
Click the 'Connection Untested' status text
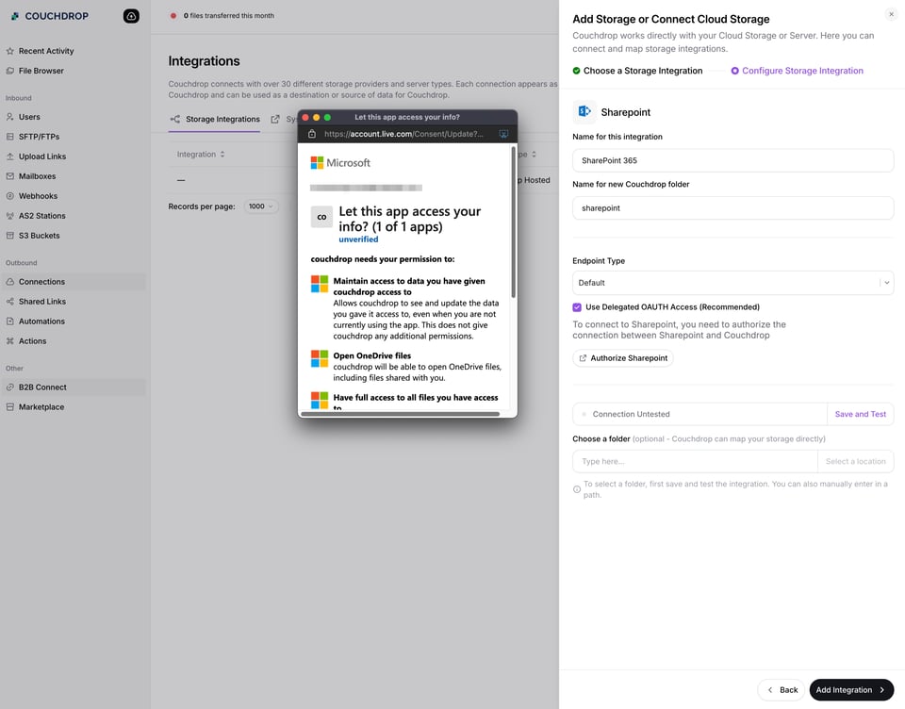pos(631,414)
